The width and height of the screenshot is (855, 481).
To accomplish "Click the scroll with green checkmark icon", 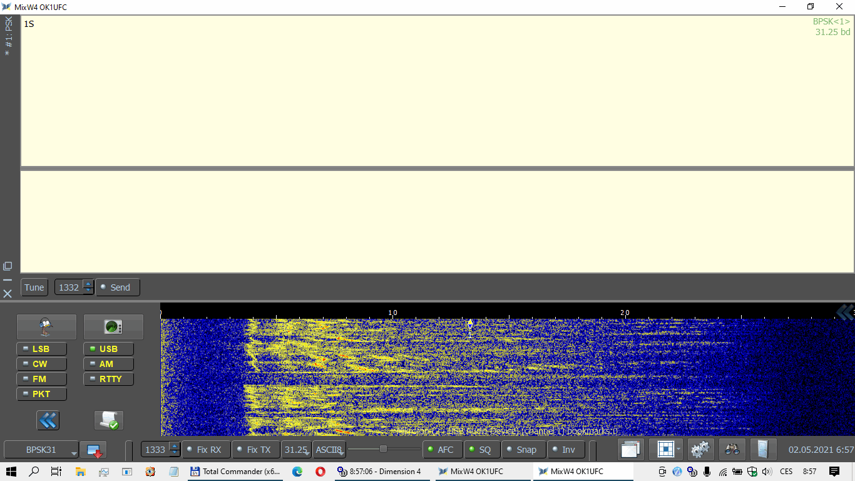I will 109,420.
